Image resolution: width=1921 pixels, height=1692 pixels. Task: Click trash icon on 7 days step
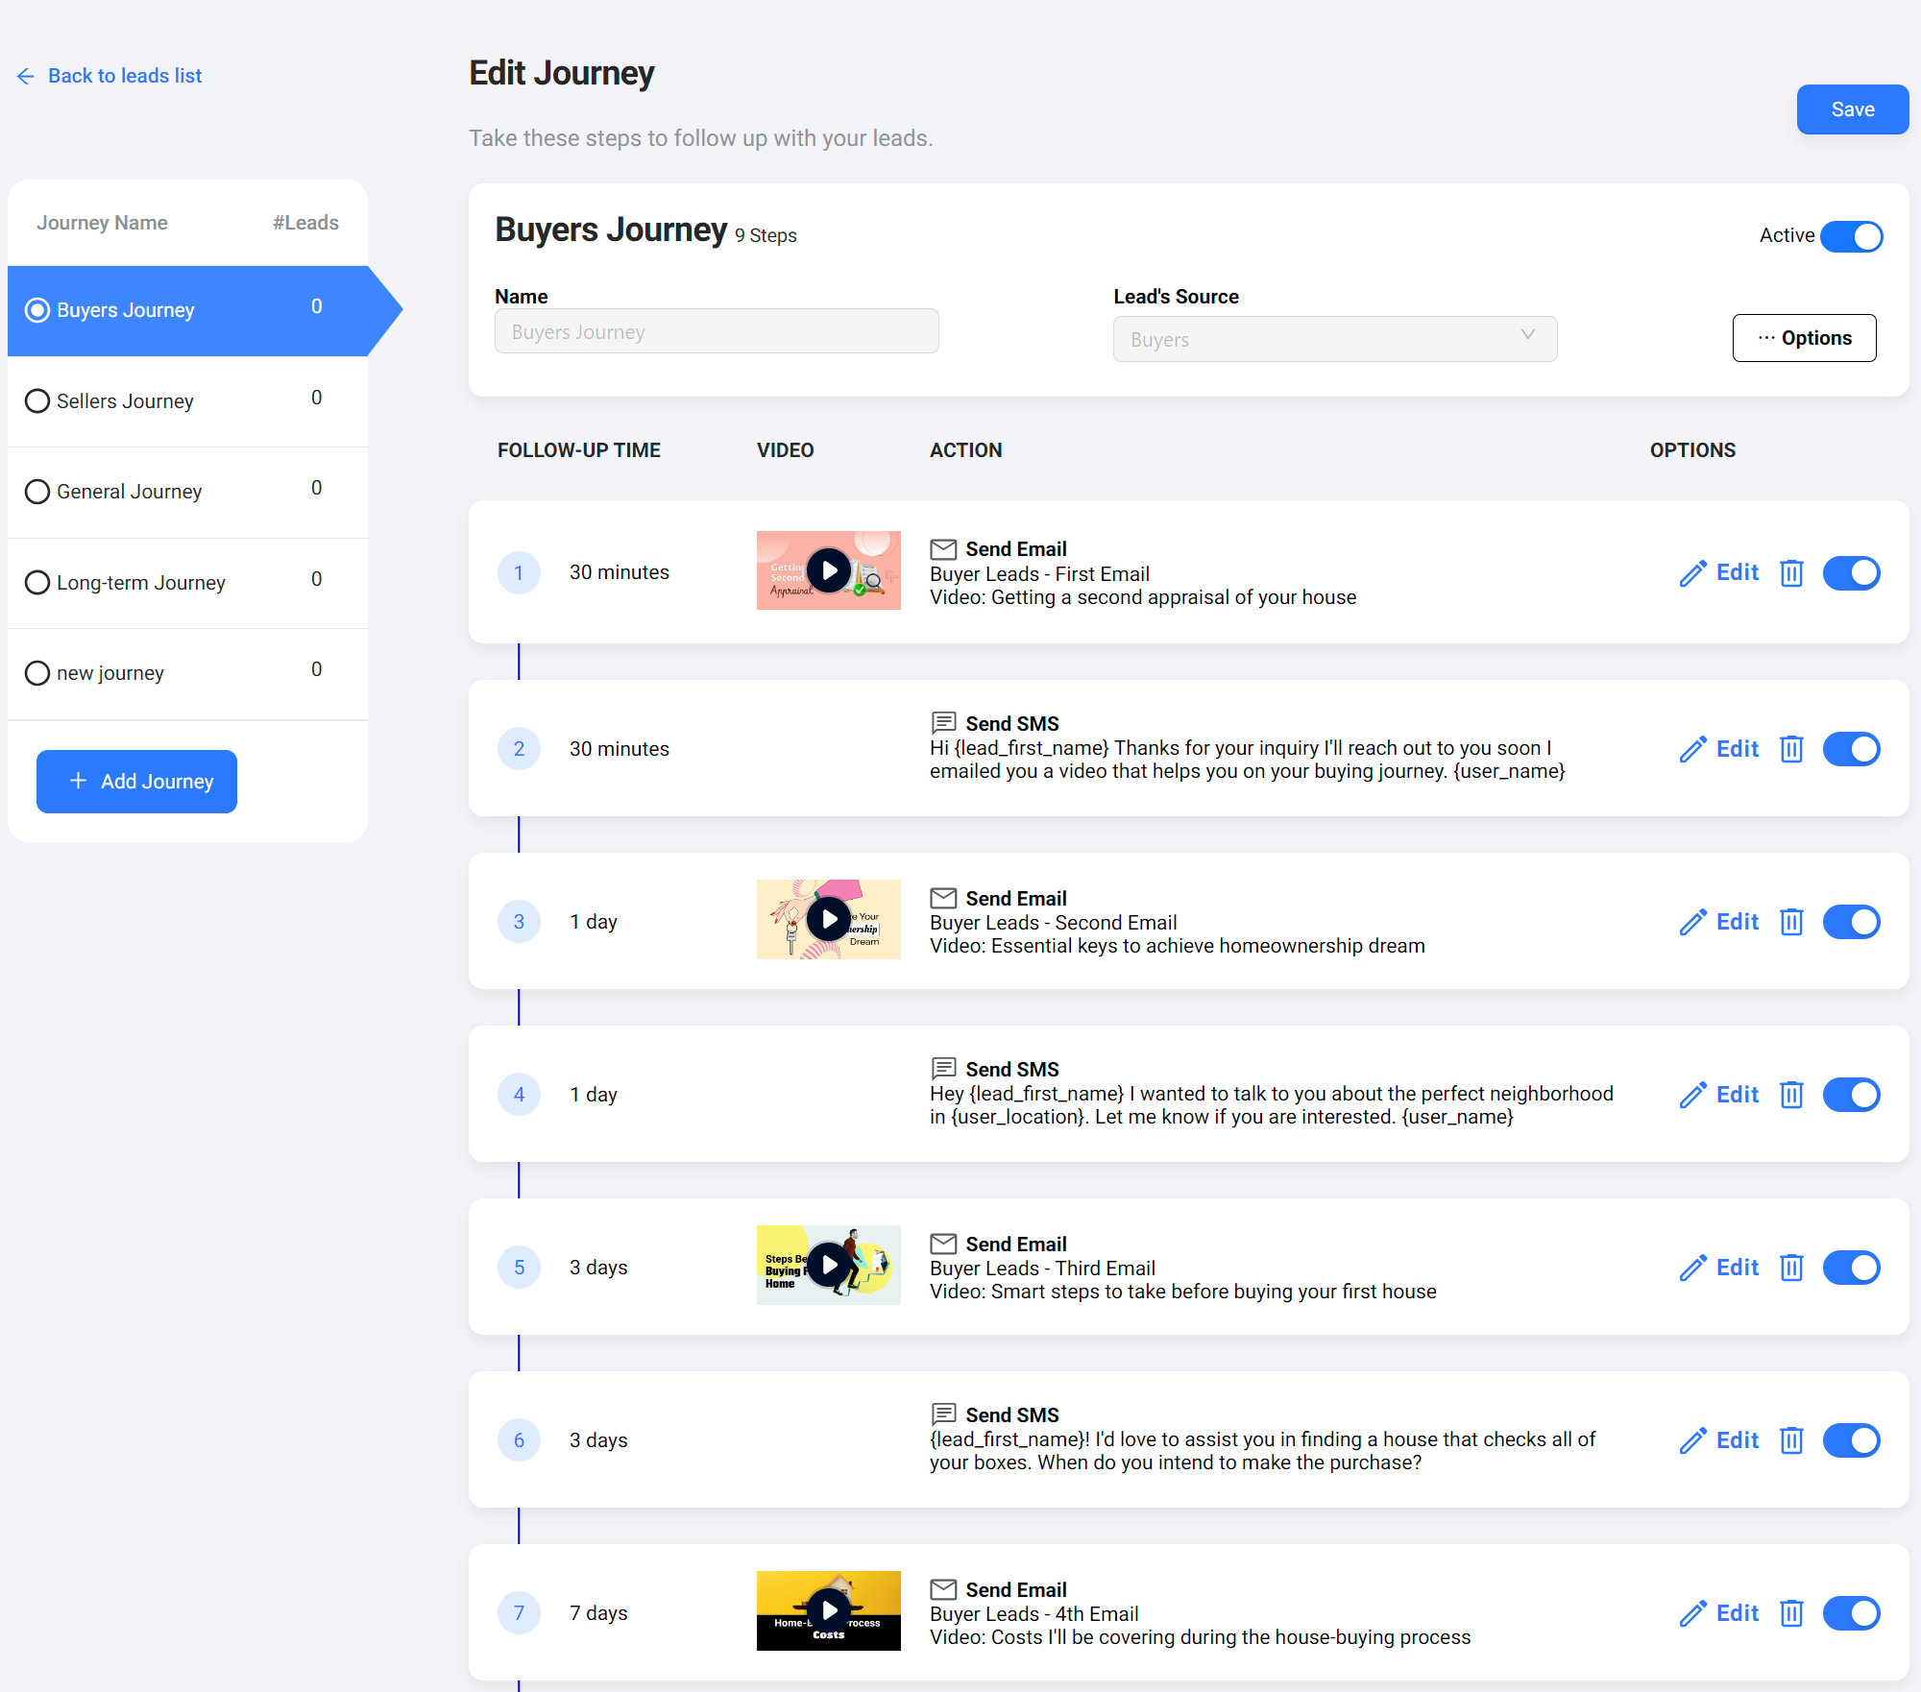1791,1613
